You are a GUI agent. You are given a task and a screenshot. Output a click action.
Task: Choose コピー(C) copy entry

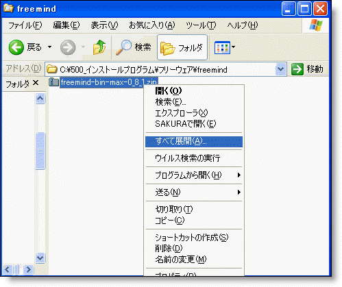click(x=194, y=221)
